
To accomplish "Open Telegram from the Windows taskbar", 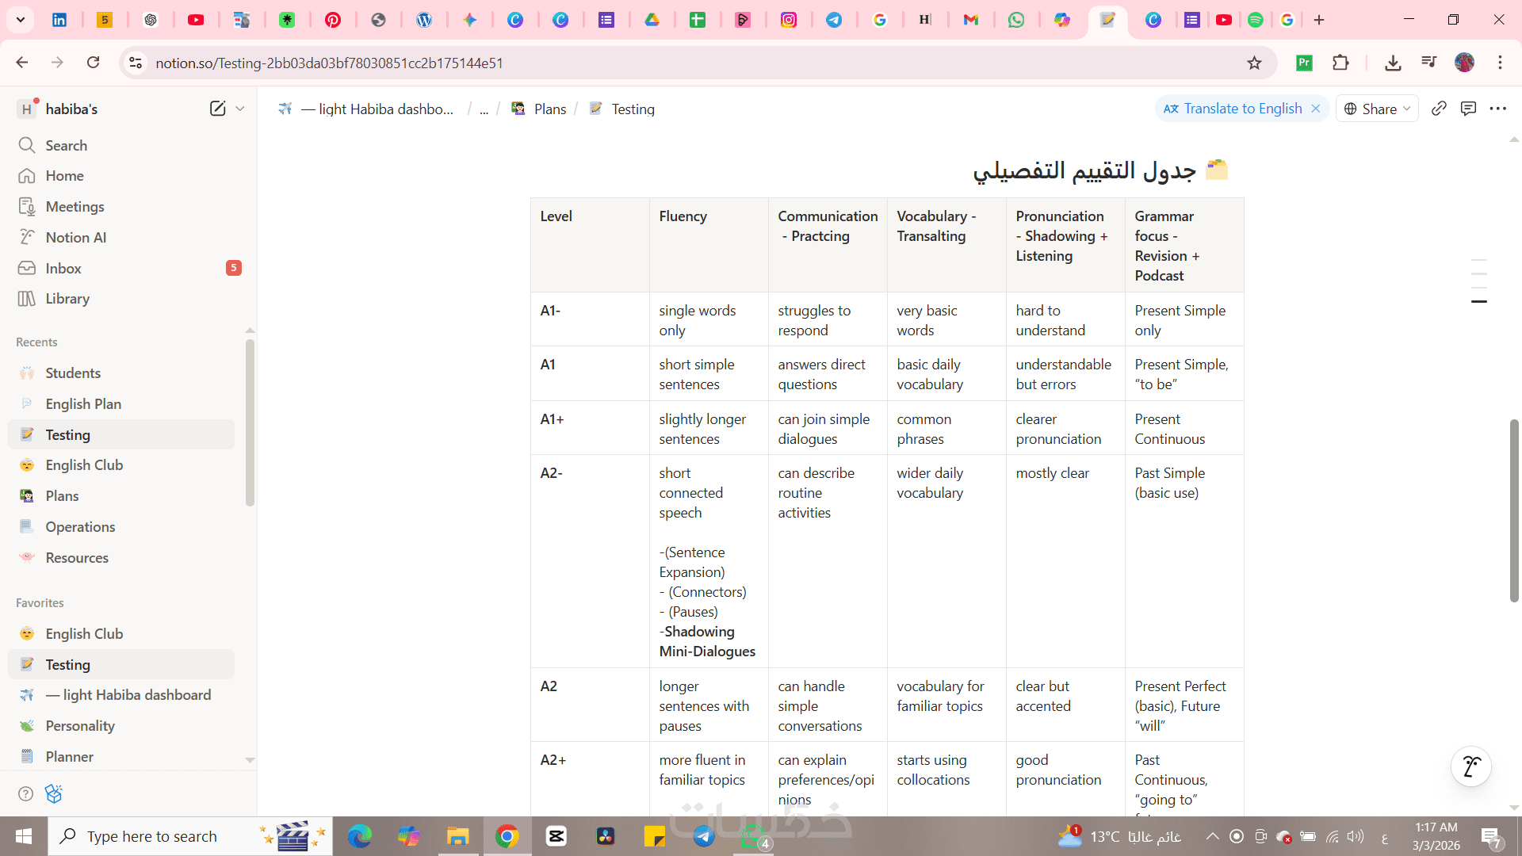I will (703, 836).
